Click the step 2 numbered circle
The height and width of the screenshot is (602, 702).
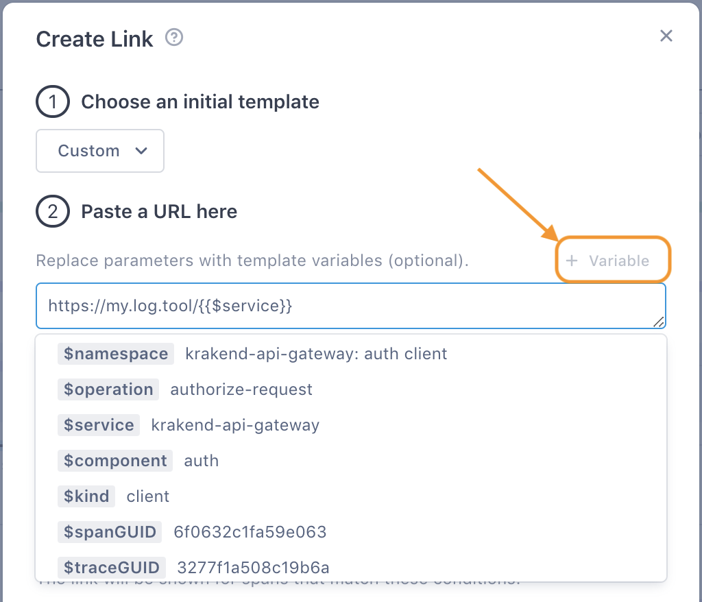52,211
